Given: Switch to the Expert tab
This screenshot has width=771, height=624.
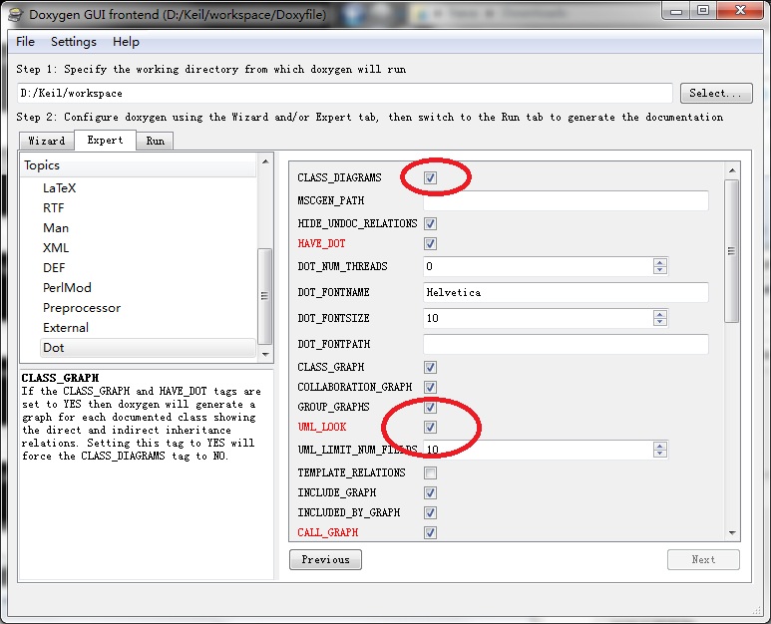Looking at the screenshot, I should tap(105, 140).
